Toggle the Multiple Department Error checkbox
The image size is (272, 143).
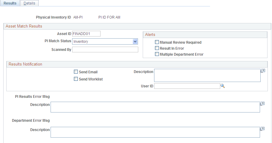click(157, 54)
